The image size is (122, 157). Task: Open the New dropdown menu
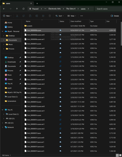click(x=7, y=16)
